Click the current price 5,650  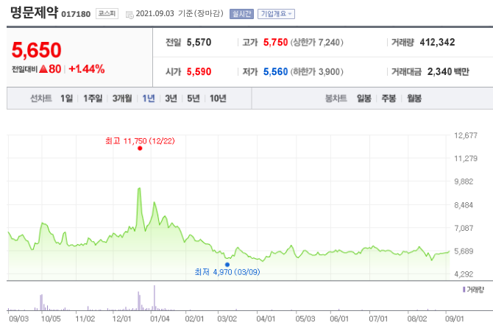(37, 50)
